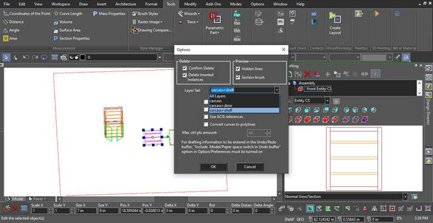Open the Modify ribbon tab

pyautogui.click(x=190, y=4)
